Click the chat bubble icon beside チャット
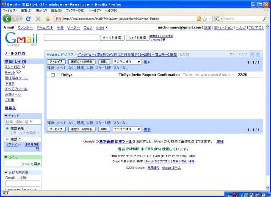The height and width of the screenshot is (197, 271). click(x=18, y=72)
